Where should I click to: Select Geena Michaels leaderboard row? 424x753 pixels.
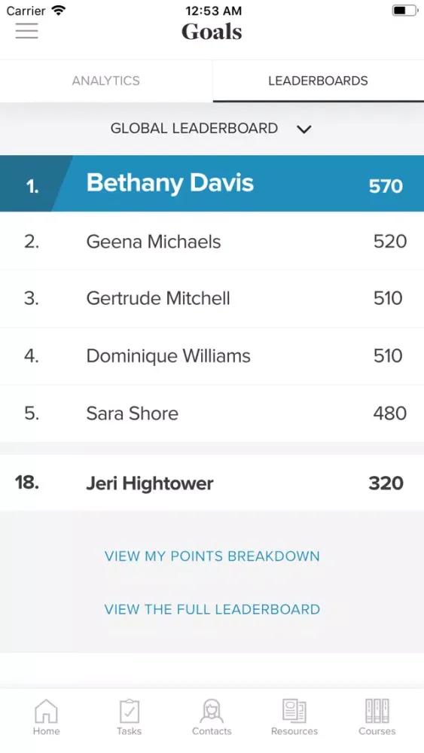(212, 241)
